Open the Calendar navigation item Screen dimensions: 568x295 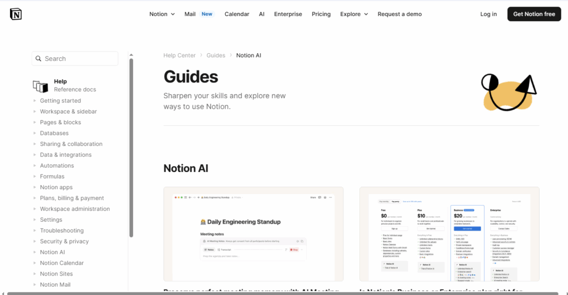tap(237, 14)
